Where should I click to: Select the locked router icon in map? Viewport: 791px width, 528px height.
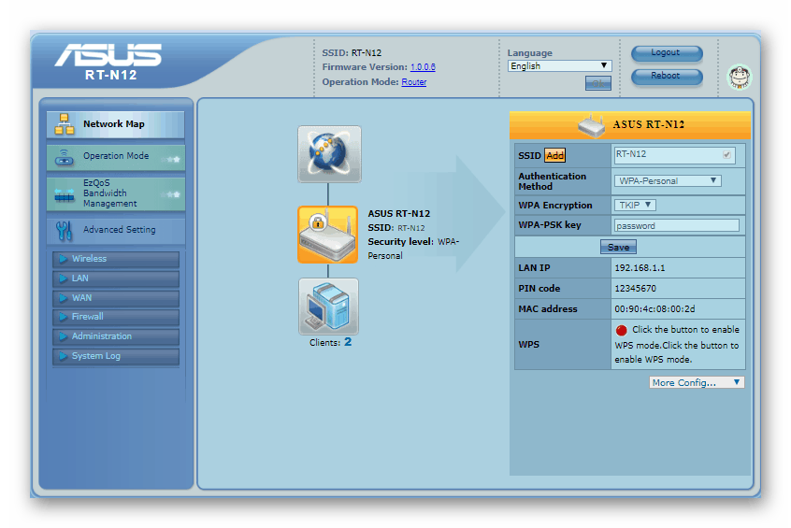tap(327, 235)
